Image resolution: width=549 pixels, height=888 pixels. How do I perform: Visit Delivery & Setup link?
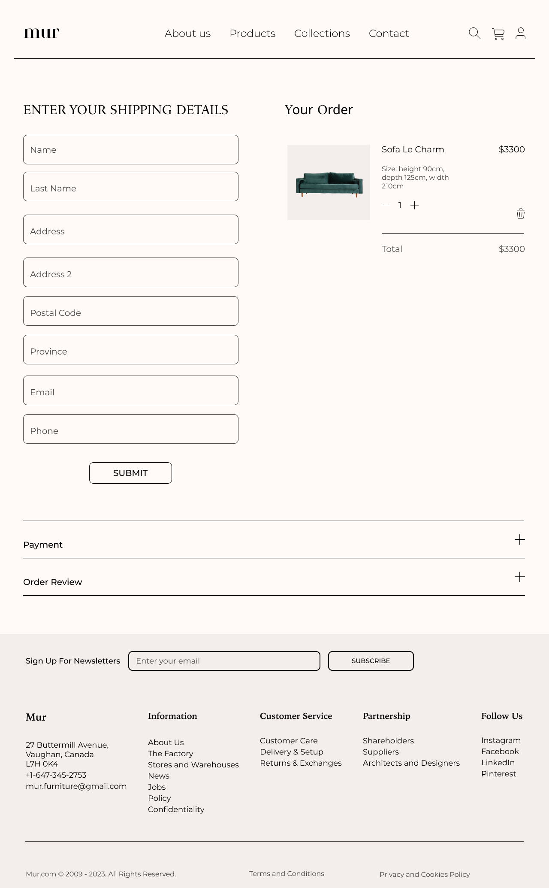tap(291, 752)
